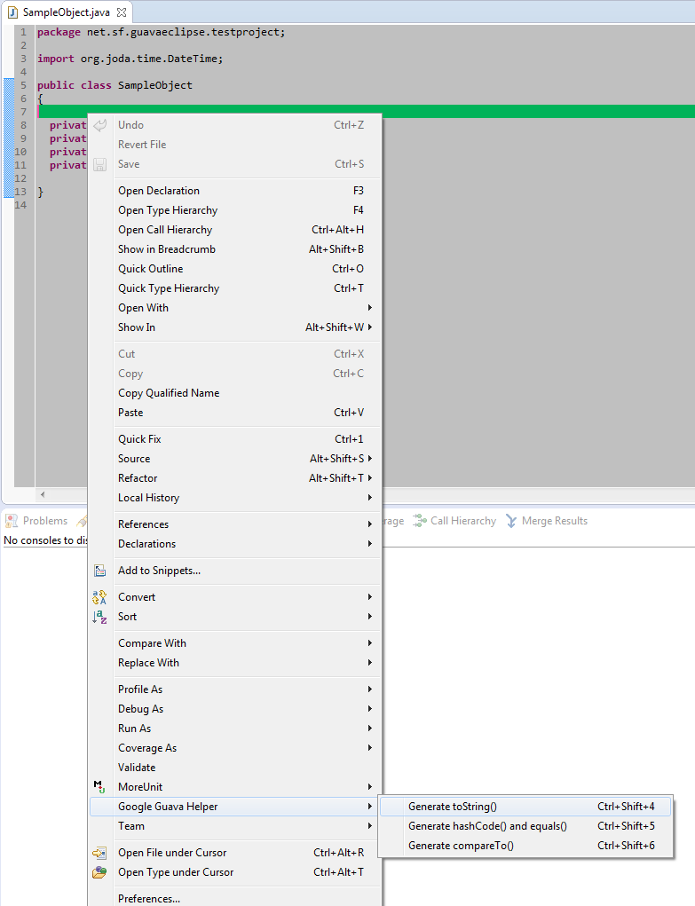Viewport: 695px width, 906px height.
Task: Select Paste in the context menu
Action: (234, 413)
